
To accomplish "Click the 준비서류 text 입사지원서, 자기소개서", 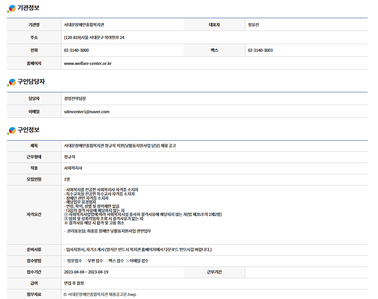I will [85, 250].
